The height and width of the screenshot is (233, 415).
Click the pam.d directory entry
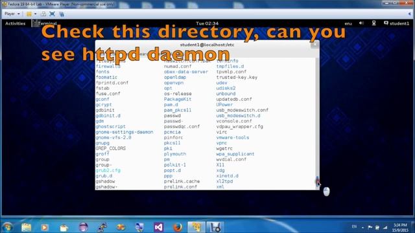tap(171, 105)
